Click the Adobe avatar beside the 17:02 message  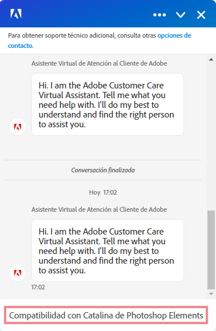[18, 273]
